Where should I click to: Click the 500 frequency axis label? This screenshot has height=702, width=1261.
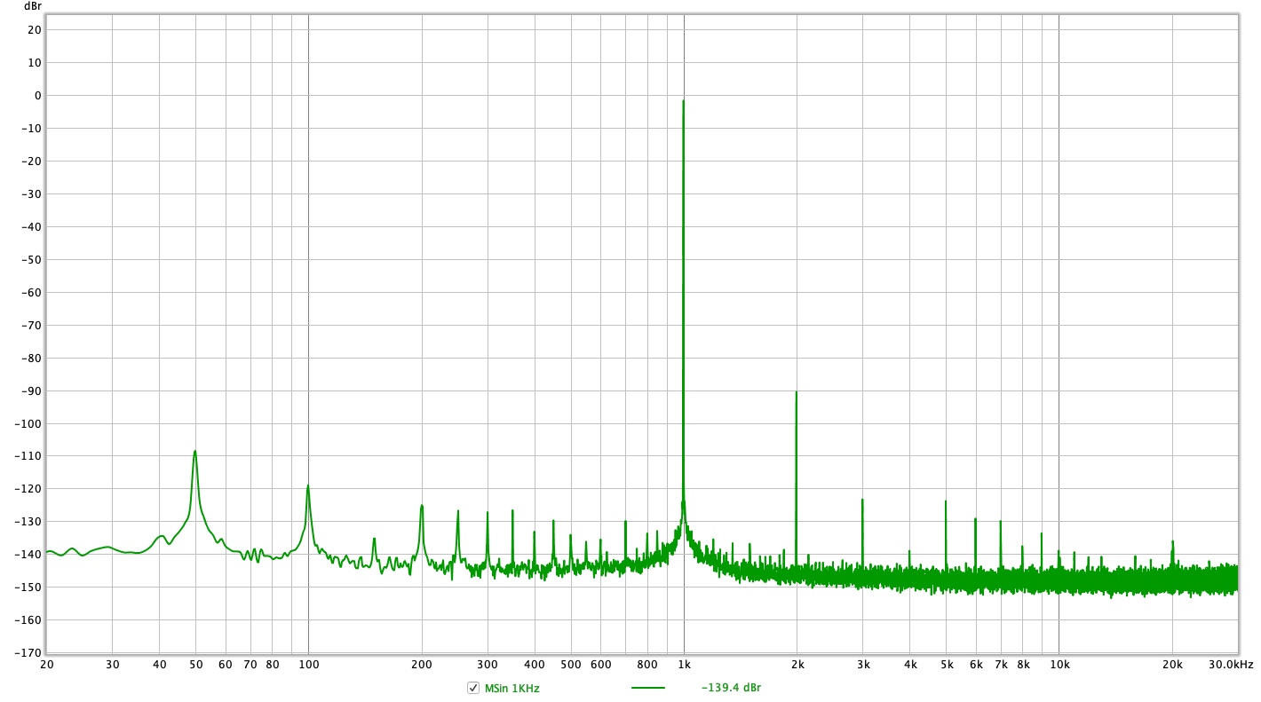(571, 664)
